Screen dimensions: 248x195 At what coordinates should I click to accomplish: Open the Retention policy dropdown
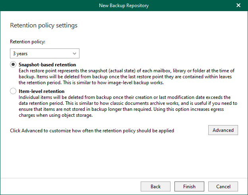click(x=45, y=53)
